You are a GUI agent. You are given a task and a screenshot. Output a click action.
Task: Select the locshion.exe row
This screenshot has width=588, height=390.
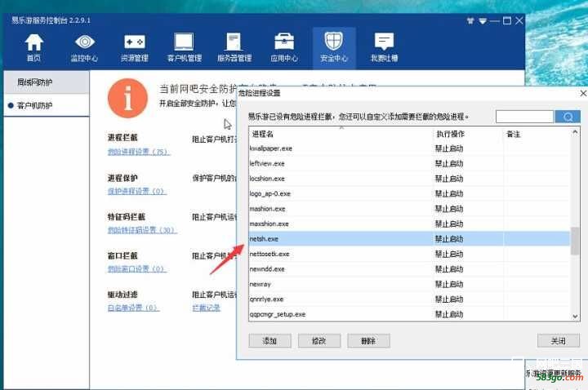point(409,179)
